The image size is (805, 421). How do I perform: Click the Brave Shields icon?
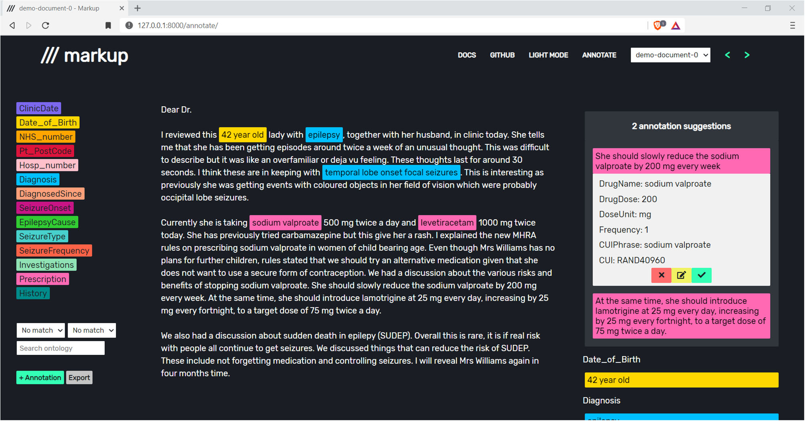657,25
